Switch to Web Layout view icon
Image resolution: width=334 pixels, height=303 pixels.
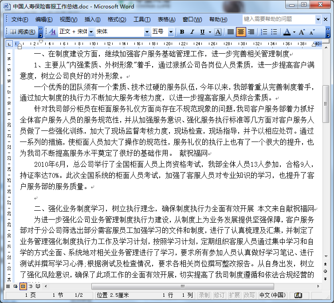click(x=16, y=286)
